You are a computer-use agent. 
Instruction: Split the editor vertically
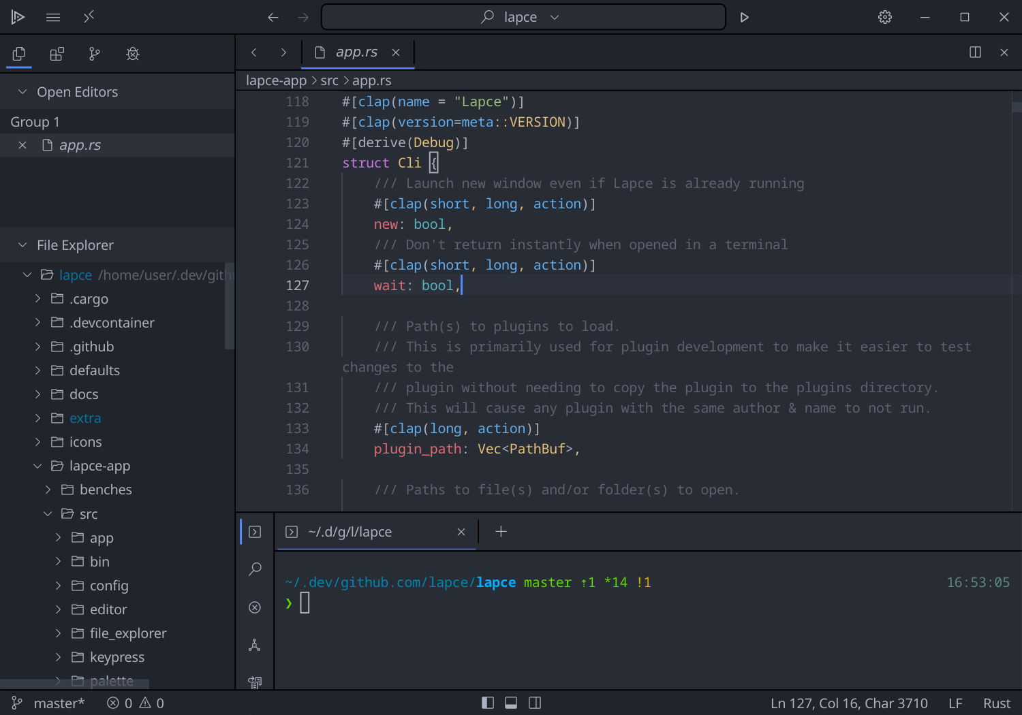point(975,52)
